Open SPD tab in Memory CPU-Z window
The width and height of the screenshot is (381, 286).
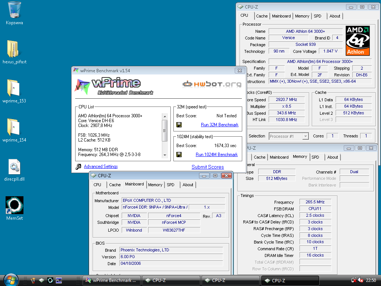point(315,158)
